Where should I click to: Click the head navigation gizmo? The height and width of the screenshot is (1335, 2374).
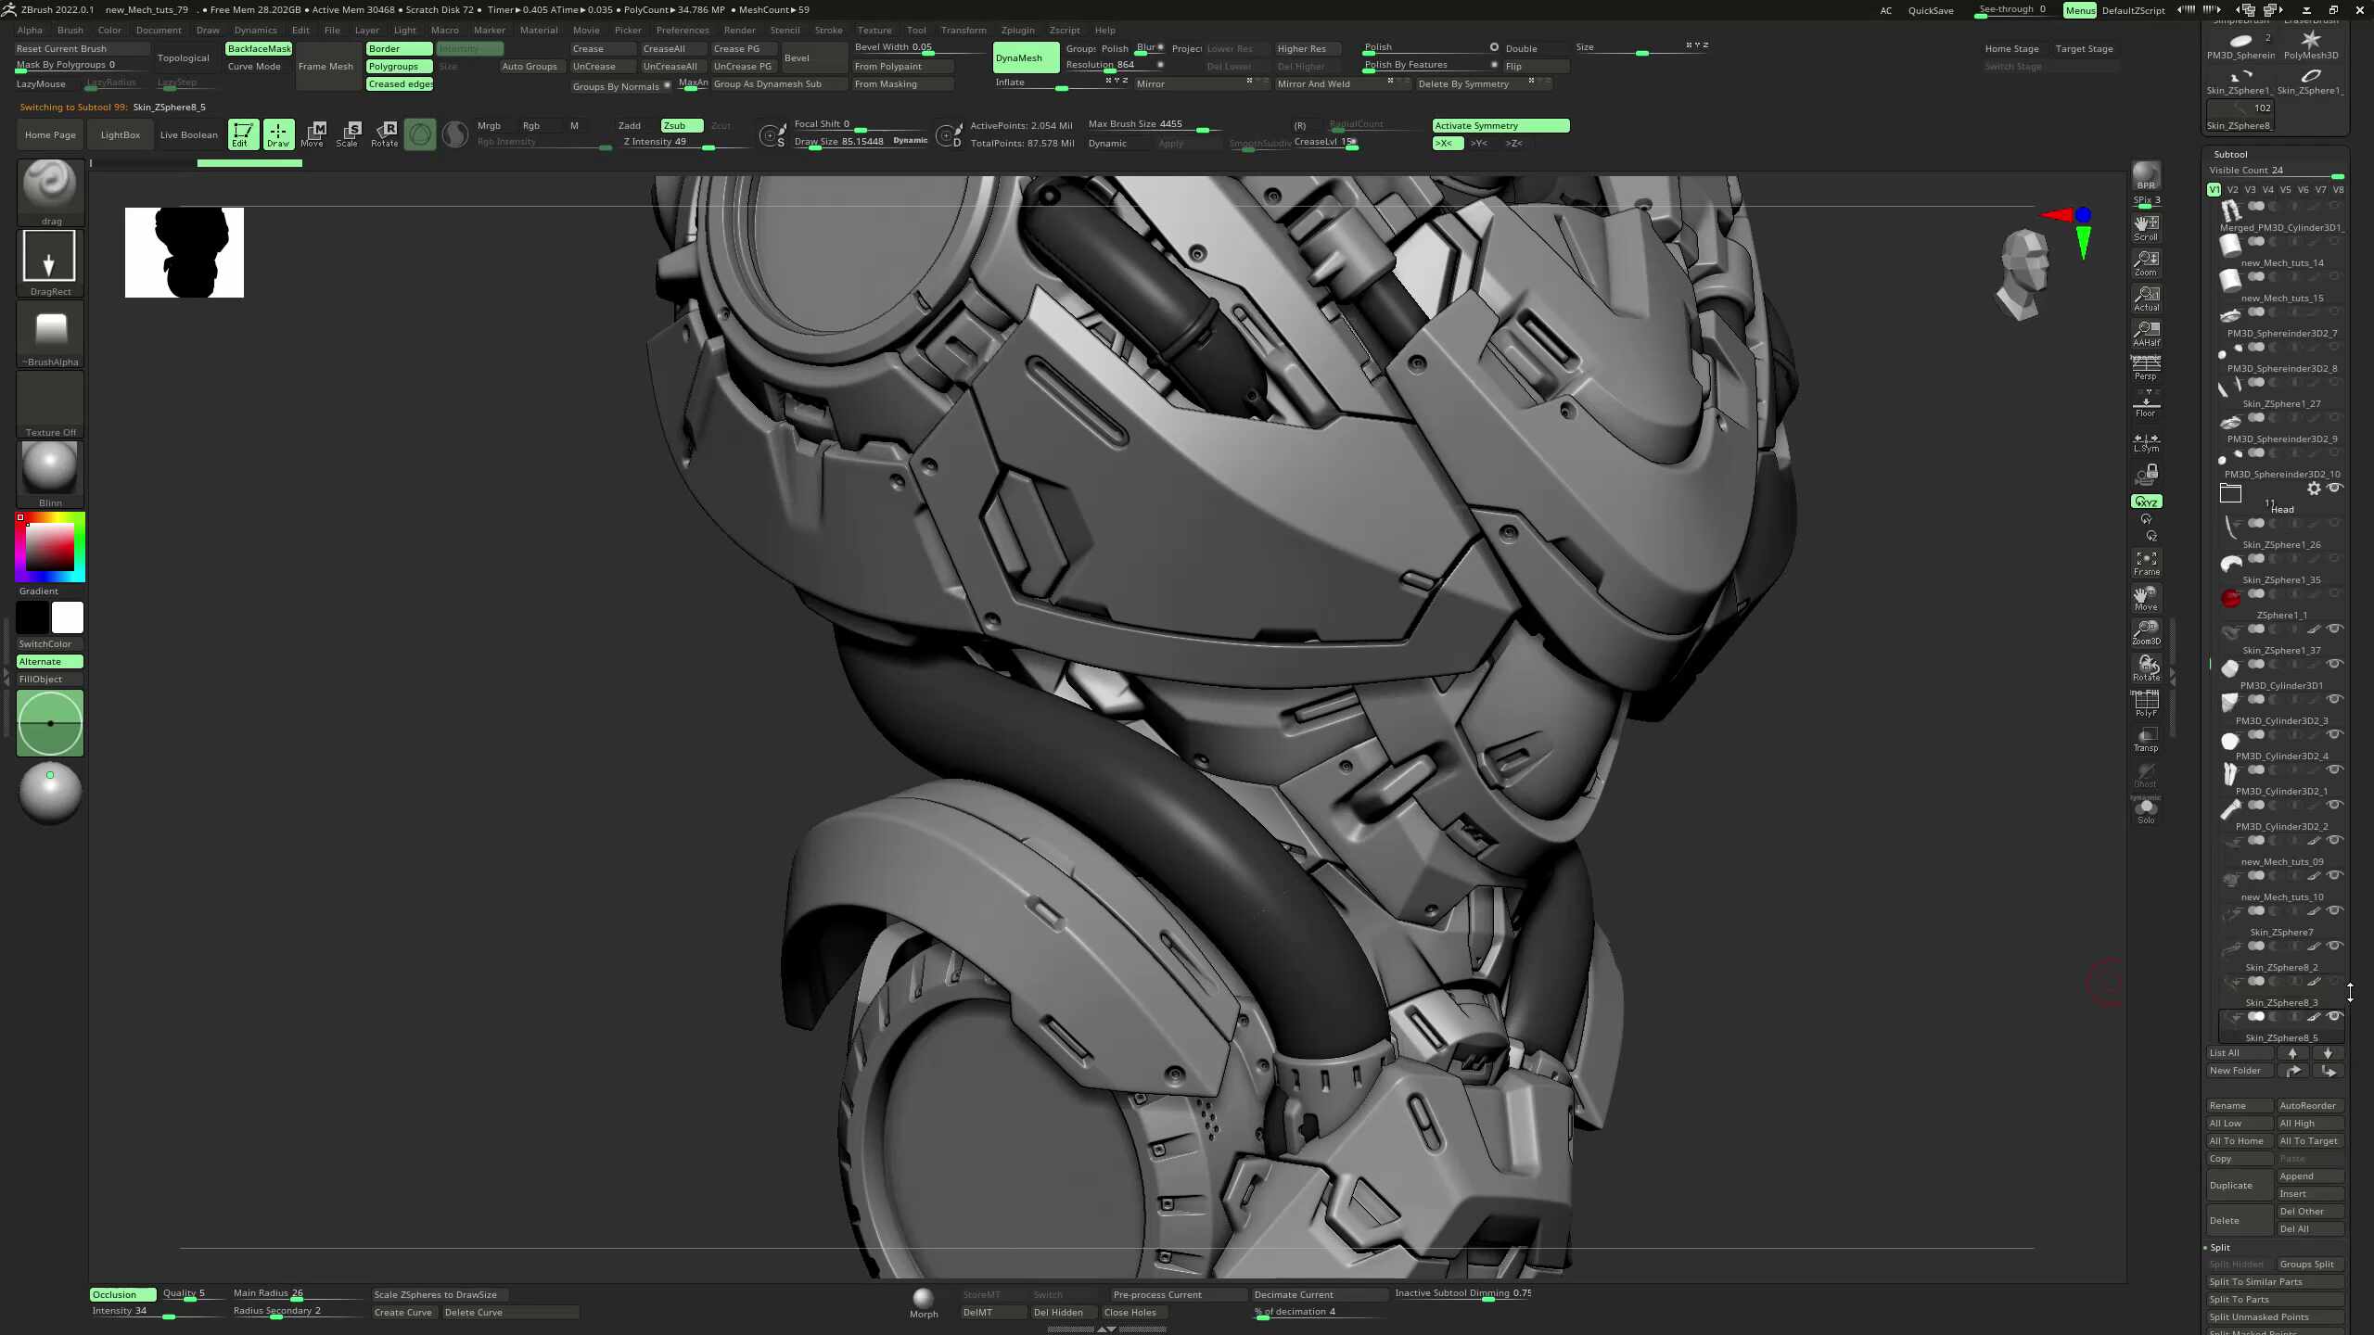pyautogui.click(x=2024, y=274)
